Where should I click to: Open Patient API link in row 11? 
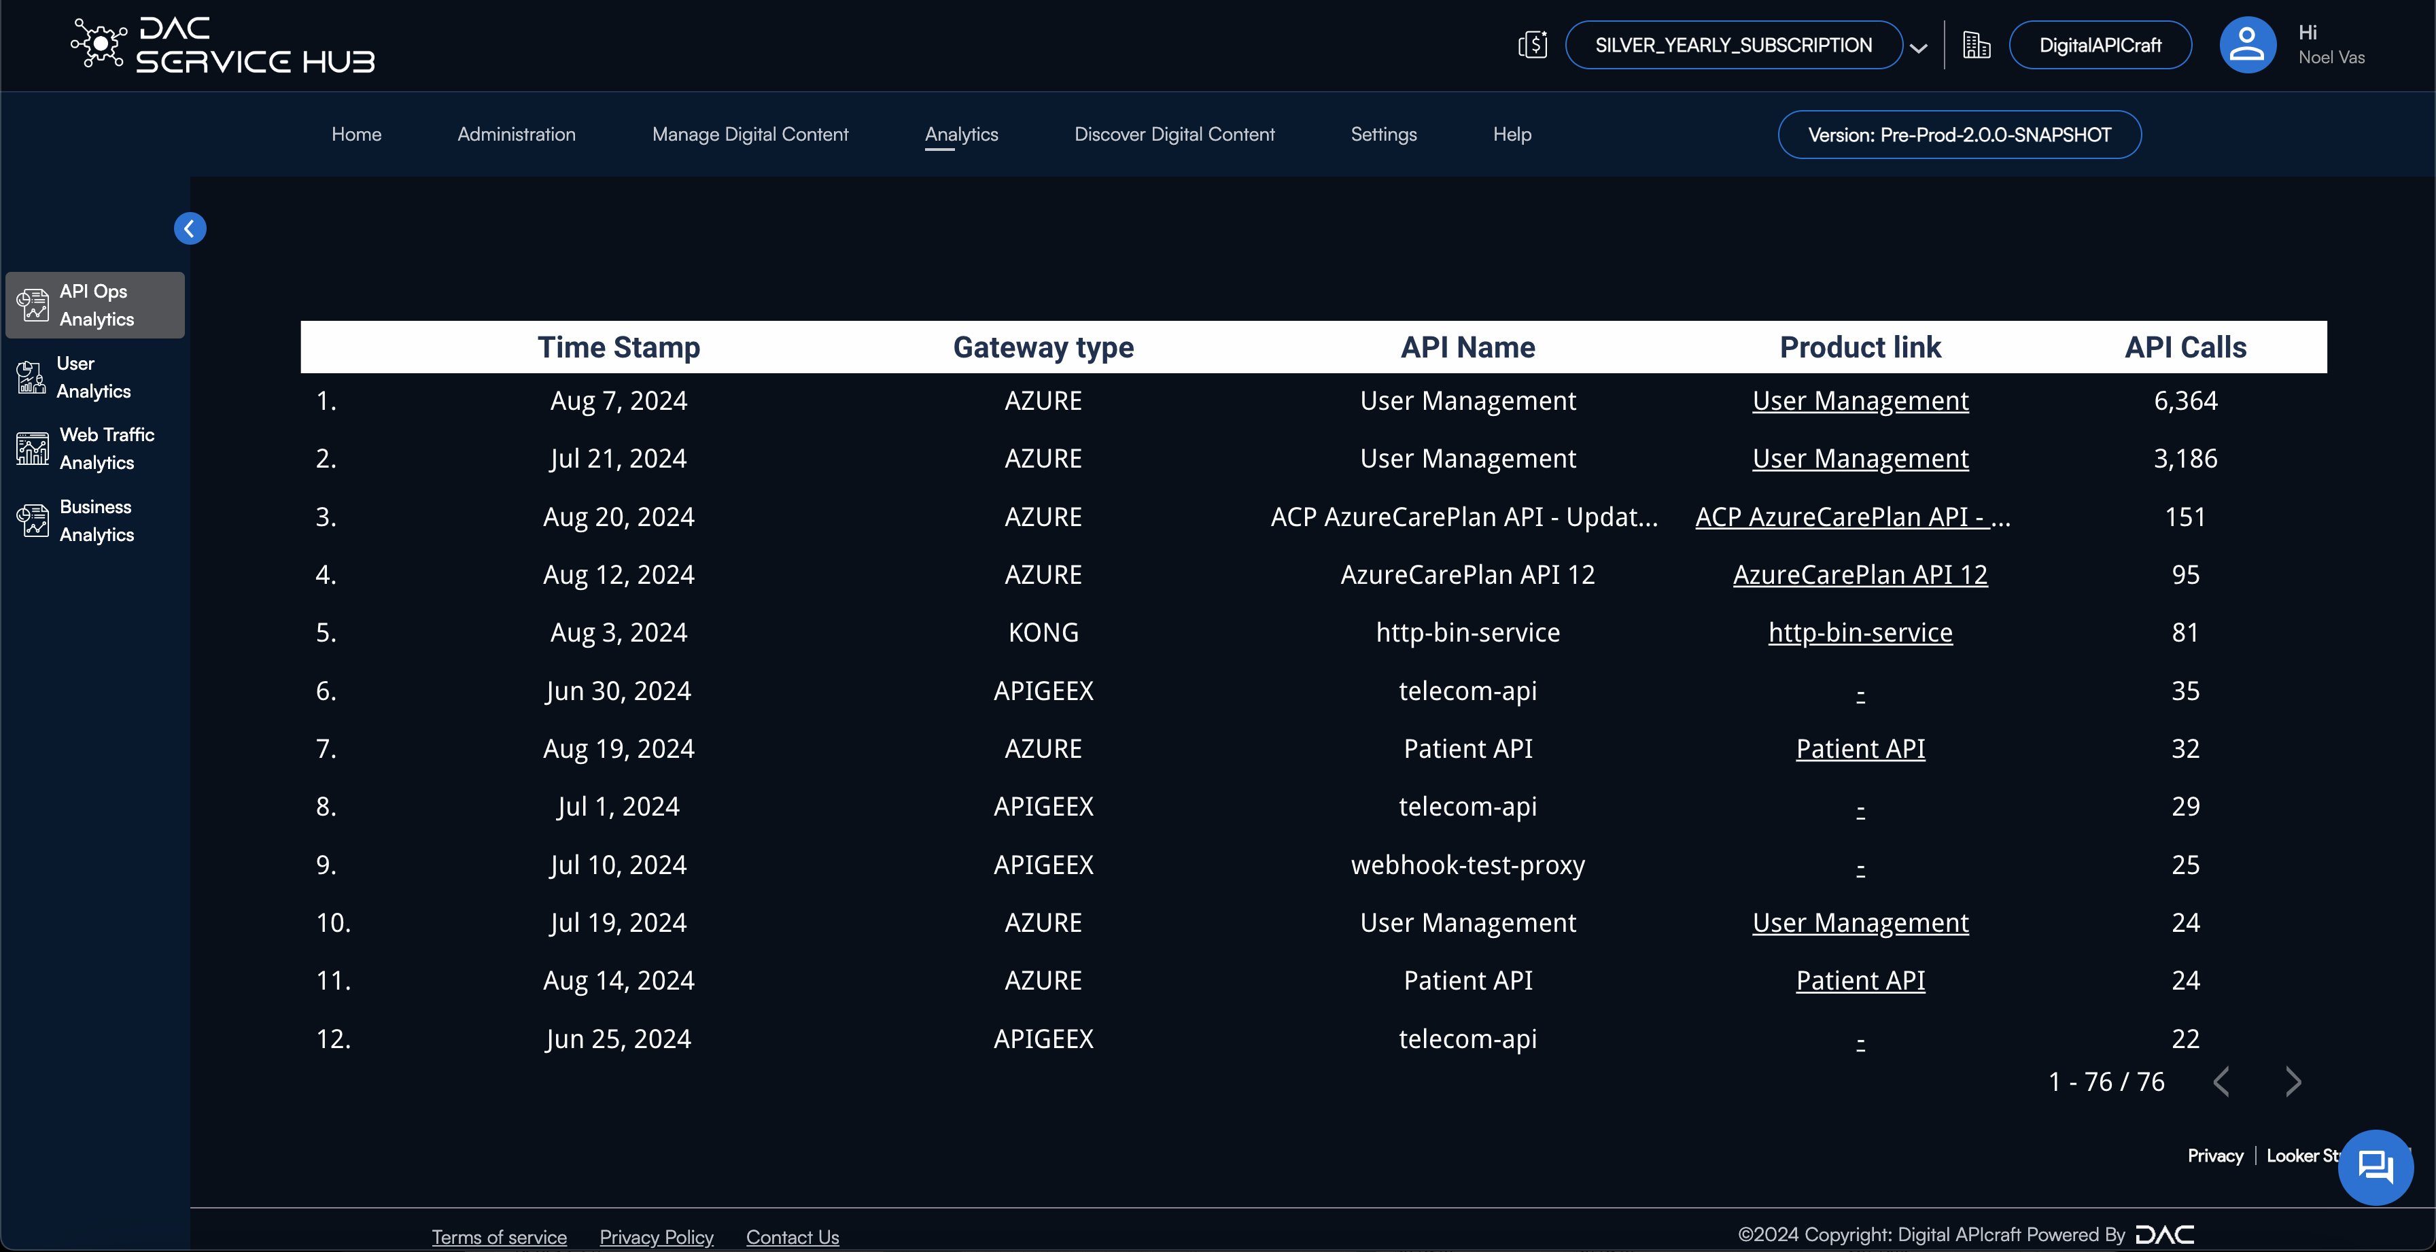(x=1860, y=981)
